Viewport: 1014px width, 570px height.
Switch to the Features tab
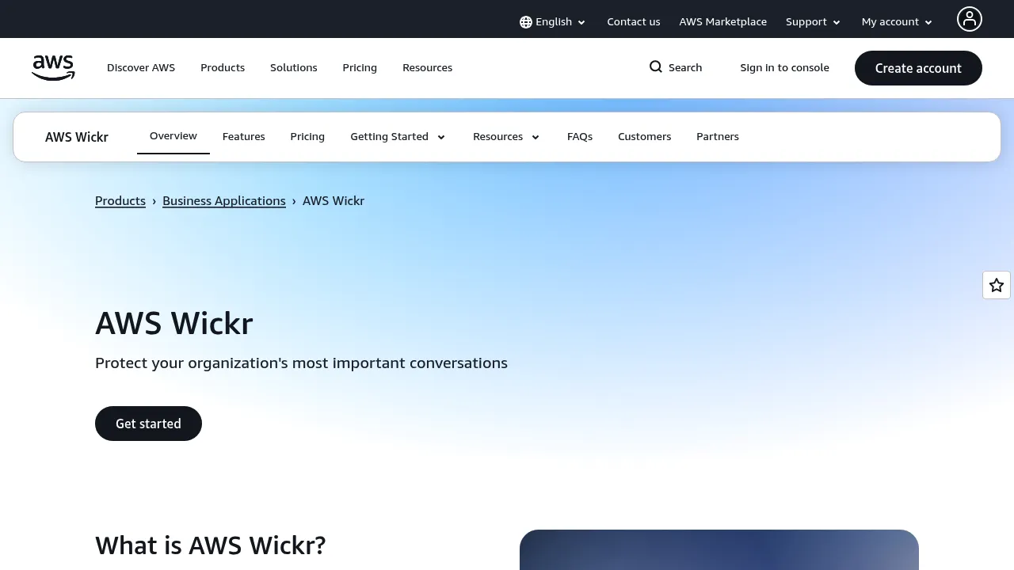(x=244, y=137)
